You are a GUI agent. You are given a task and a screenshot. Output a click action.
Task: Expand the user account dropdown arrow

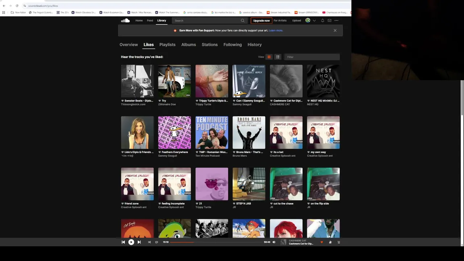pos(314,21)
